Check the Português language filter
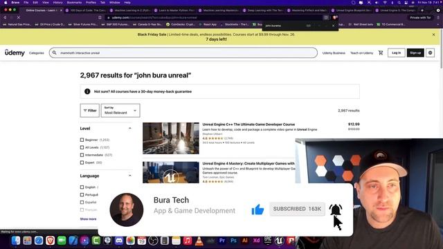 (82, 195)
